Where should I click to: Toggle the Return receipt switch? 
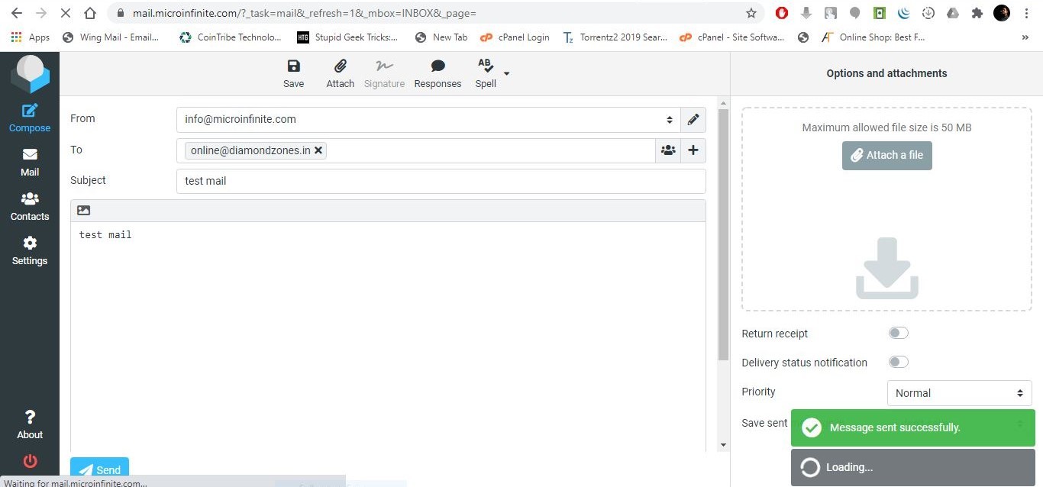pos(898,333)
